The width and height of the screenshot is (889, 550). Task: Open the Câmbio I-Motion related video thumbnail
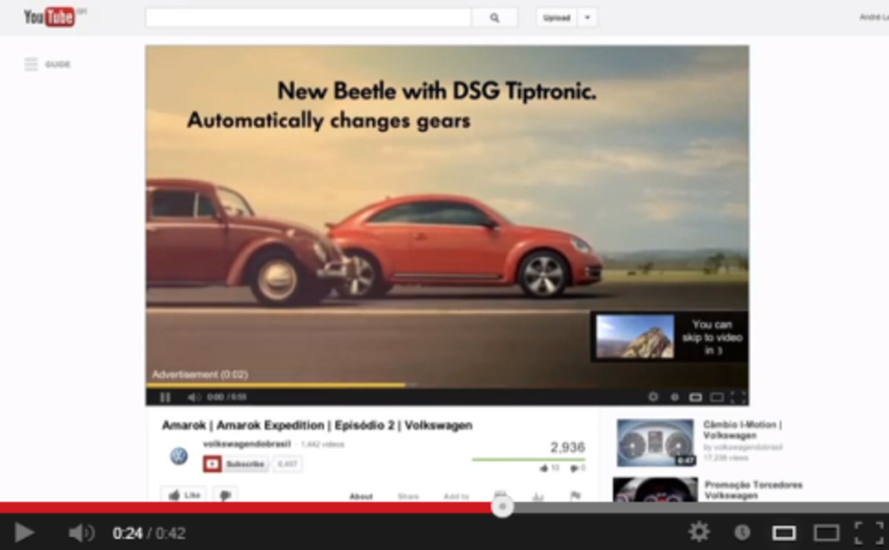pos(656,443)
